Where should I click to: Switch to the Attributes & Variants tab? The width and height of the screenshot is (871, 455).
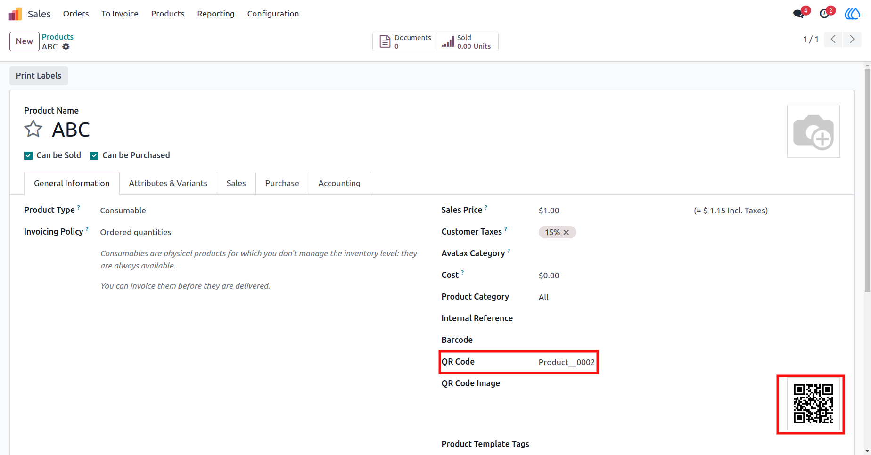click(x=168, y=183)
